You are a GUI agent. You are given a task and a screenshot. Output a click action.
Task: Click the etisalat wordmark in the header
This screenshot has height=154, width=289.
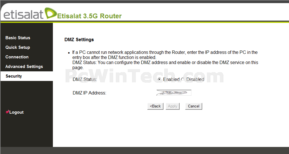coord(23,14)
